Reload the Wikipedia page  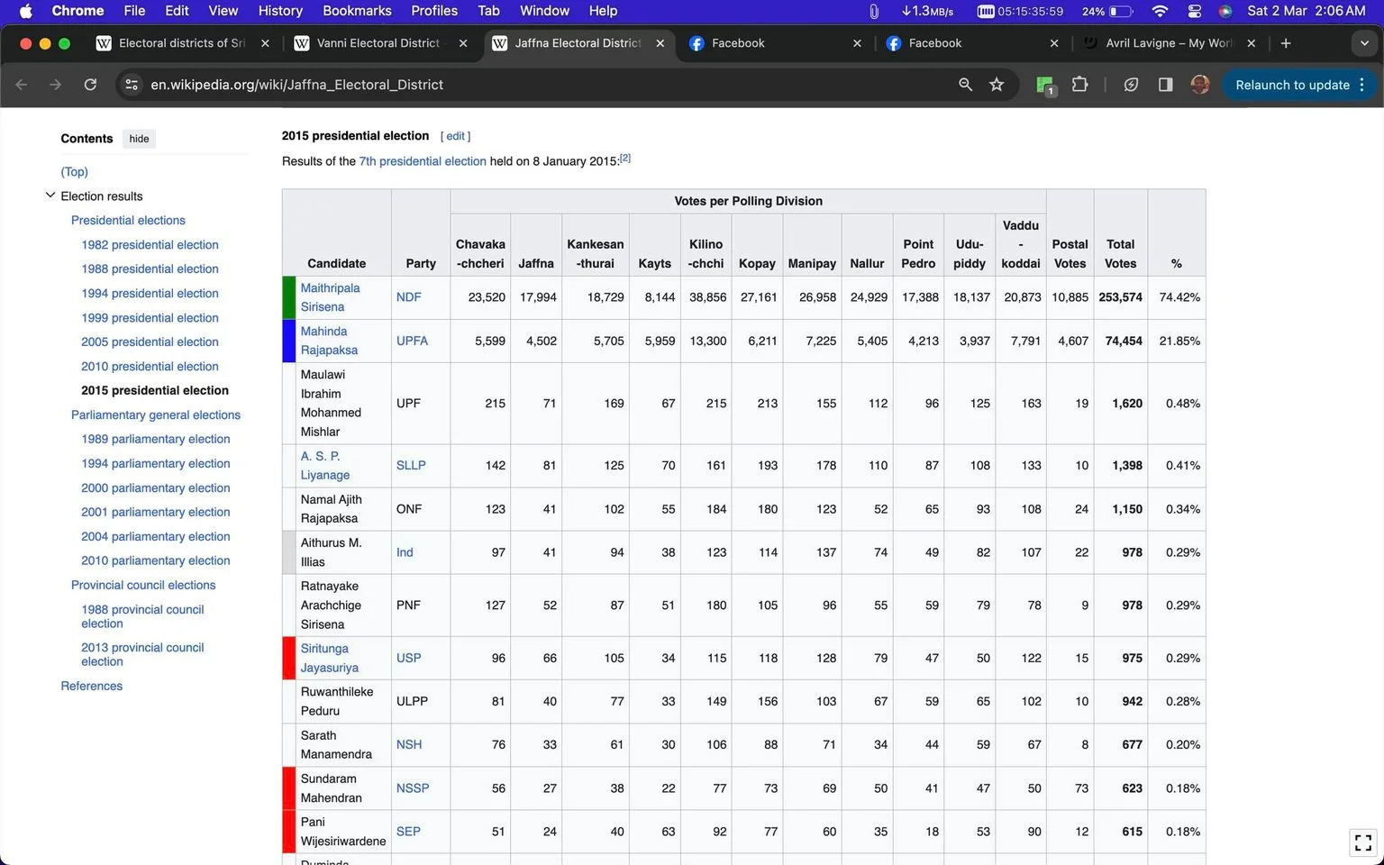pyautogui.click(x=90, y=85)
